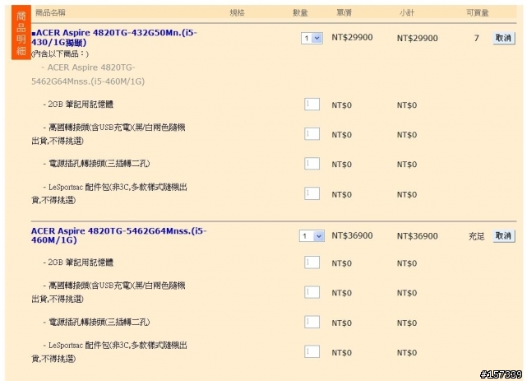This screenshot has height=381, width=527.
Task: Open quantity dropdown for Aspire 4820TG-5462G64Mnss
Action: [x=312, y=236]
